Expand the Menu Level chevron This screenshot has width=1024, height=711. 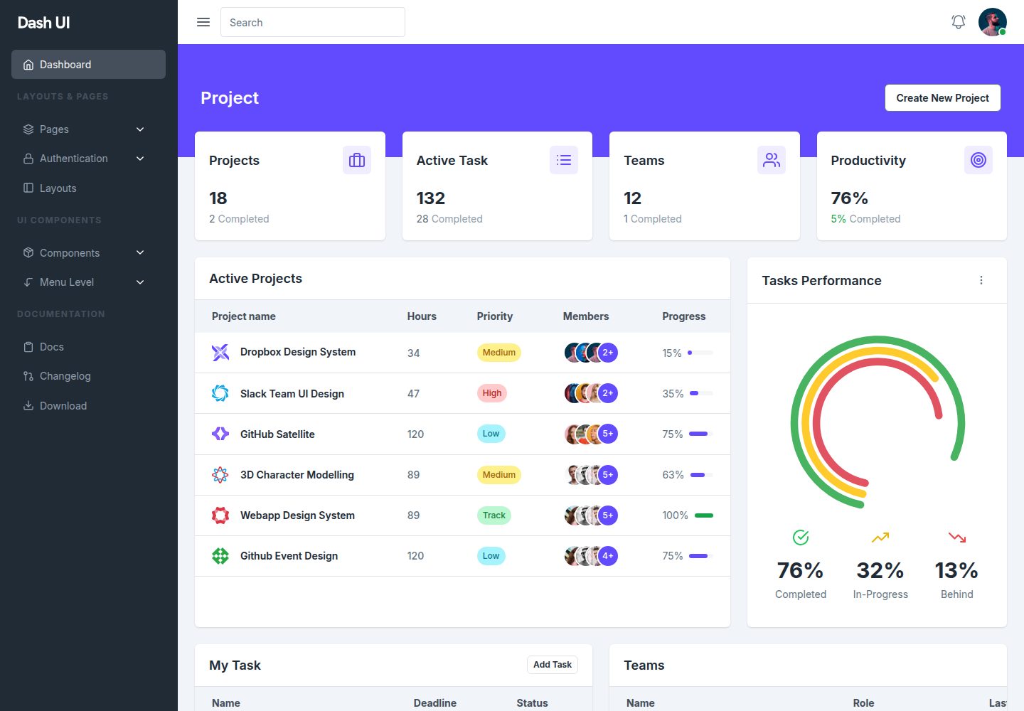tap(140, 282)
